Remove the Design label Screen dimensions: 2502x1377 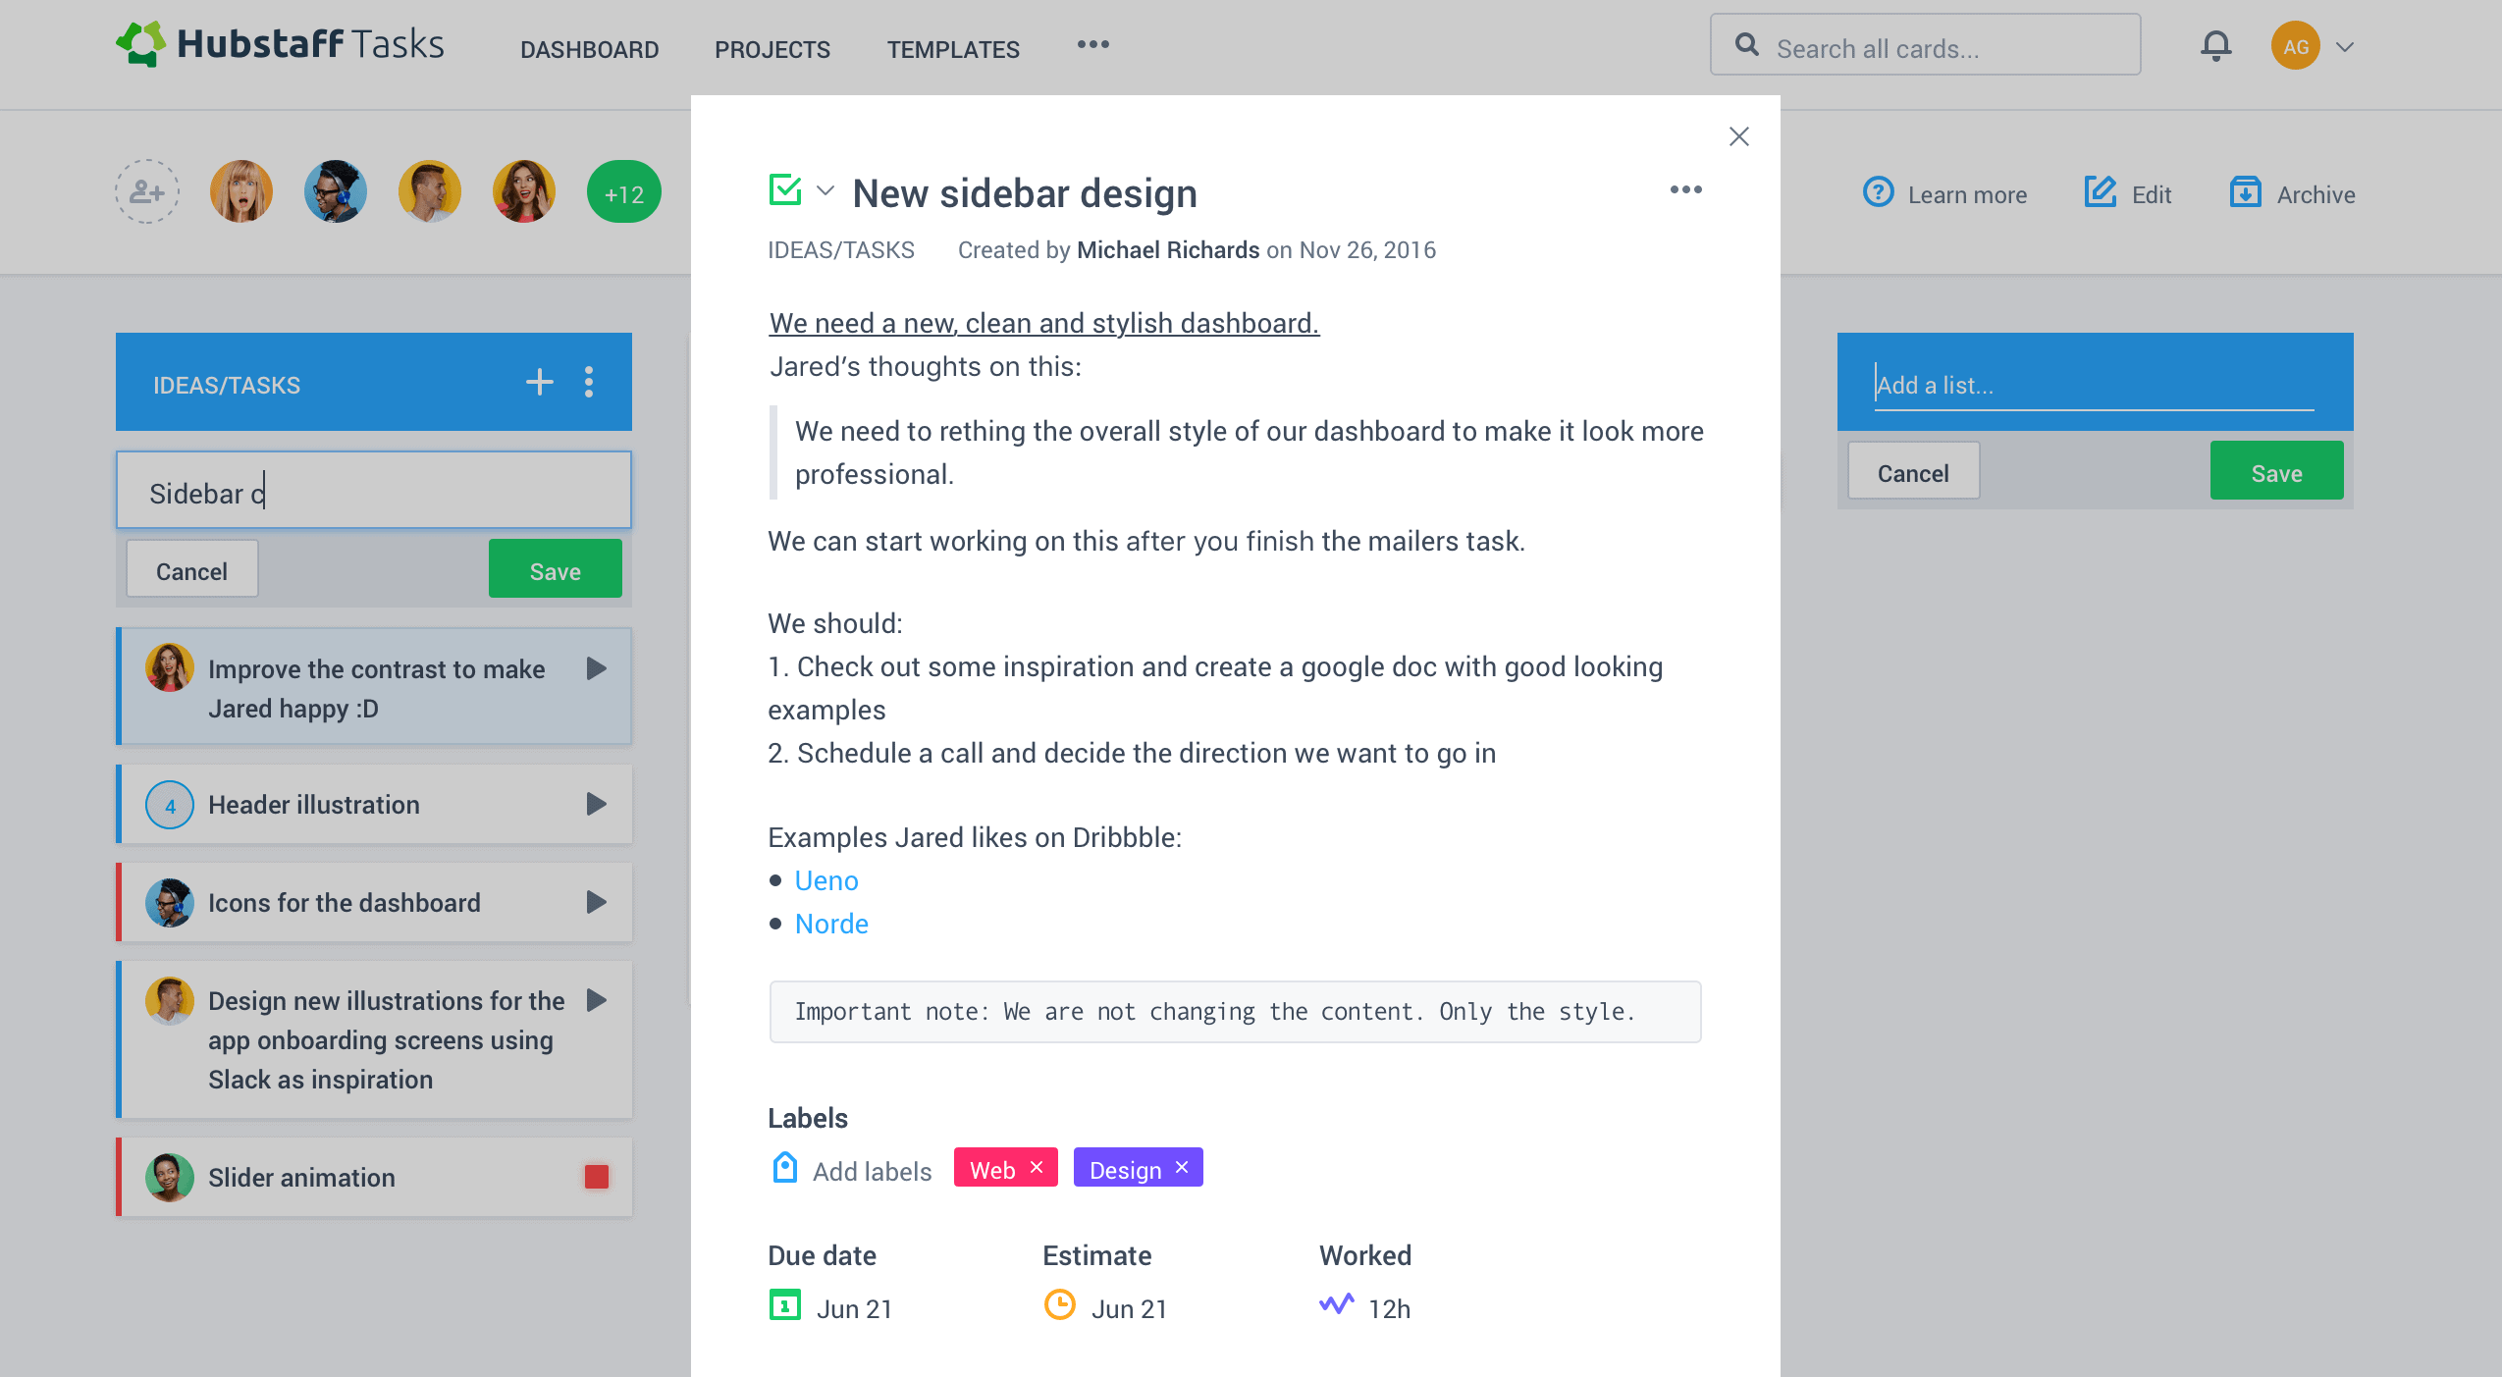[1181, 1167]
